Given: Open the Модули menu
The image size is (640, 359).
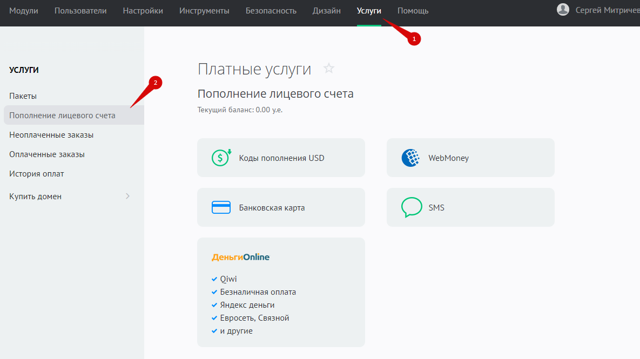Looking at the screenshot, I should [24, 11].
